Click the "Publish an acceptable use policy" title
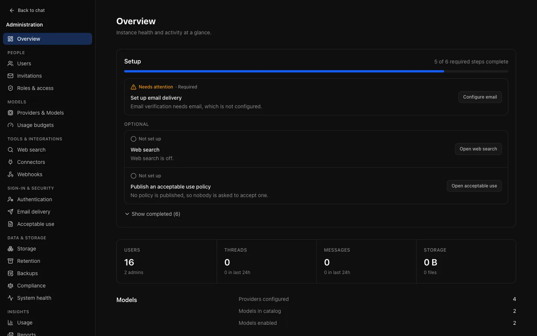The width and height of the screenshot is (537, 336). (x=171, y=187)
